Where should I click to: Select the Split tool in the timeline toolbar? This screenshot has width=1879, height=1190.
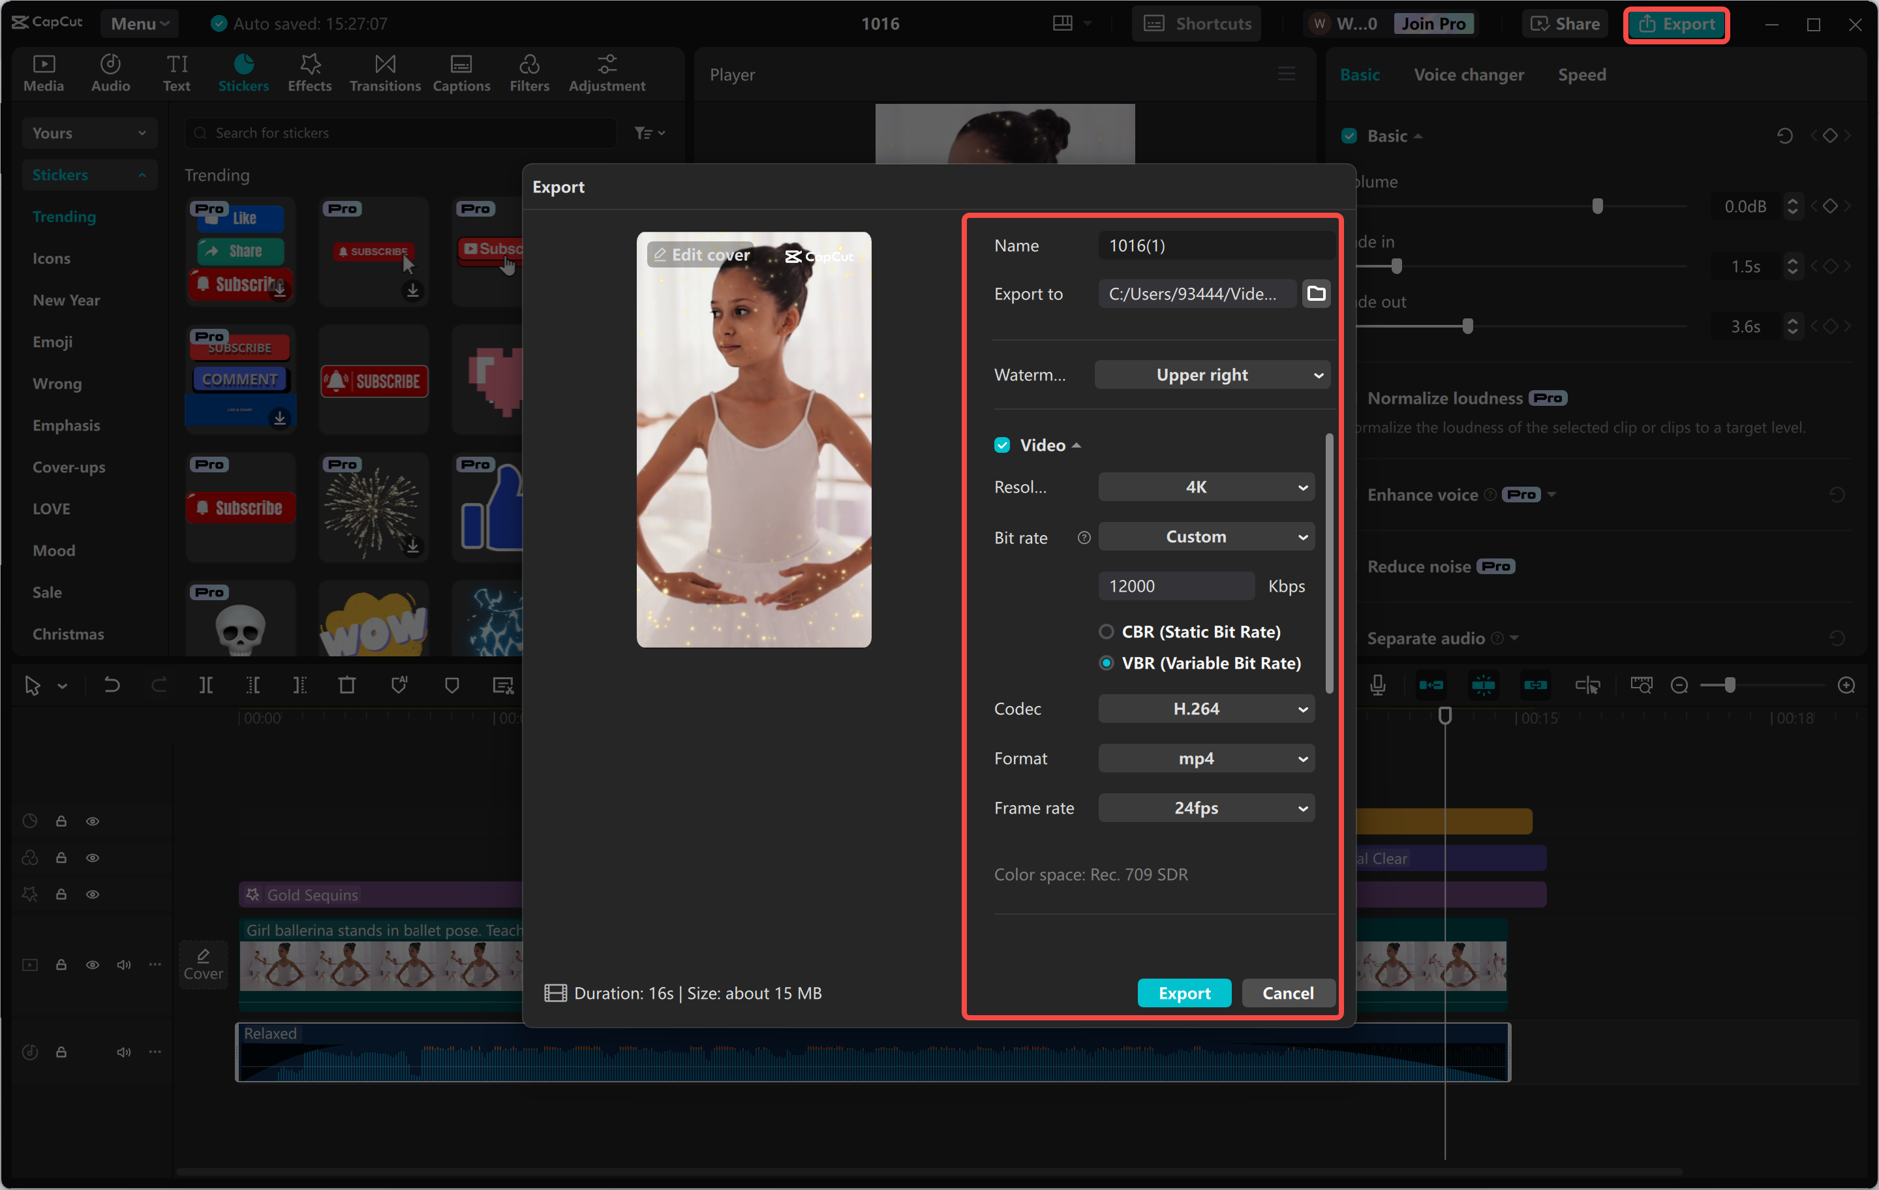click(206, 685)
